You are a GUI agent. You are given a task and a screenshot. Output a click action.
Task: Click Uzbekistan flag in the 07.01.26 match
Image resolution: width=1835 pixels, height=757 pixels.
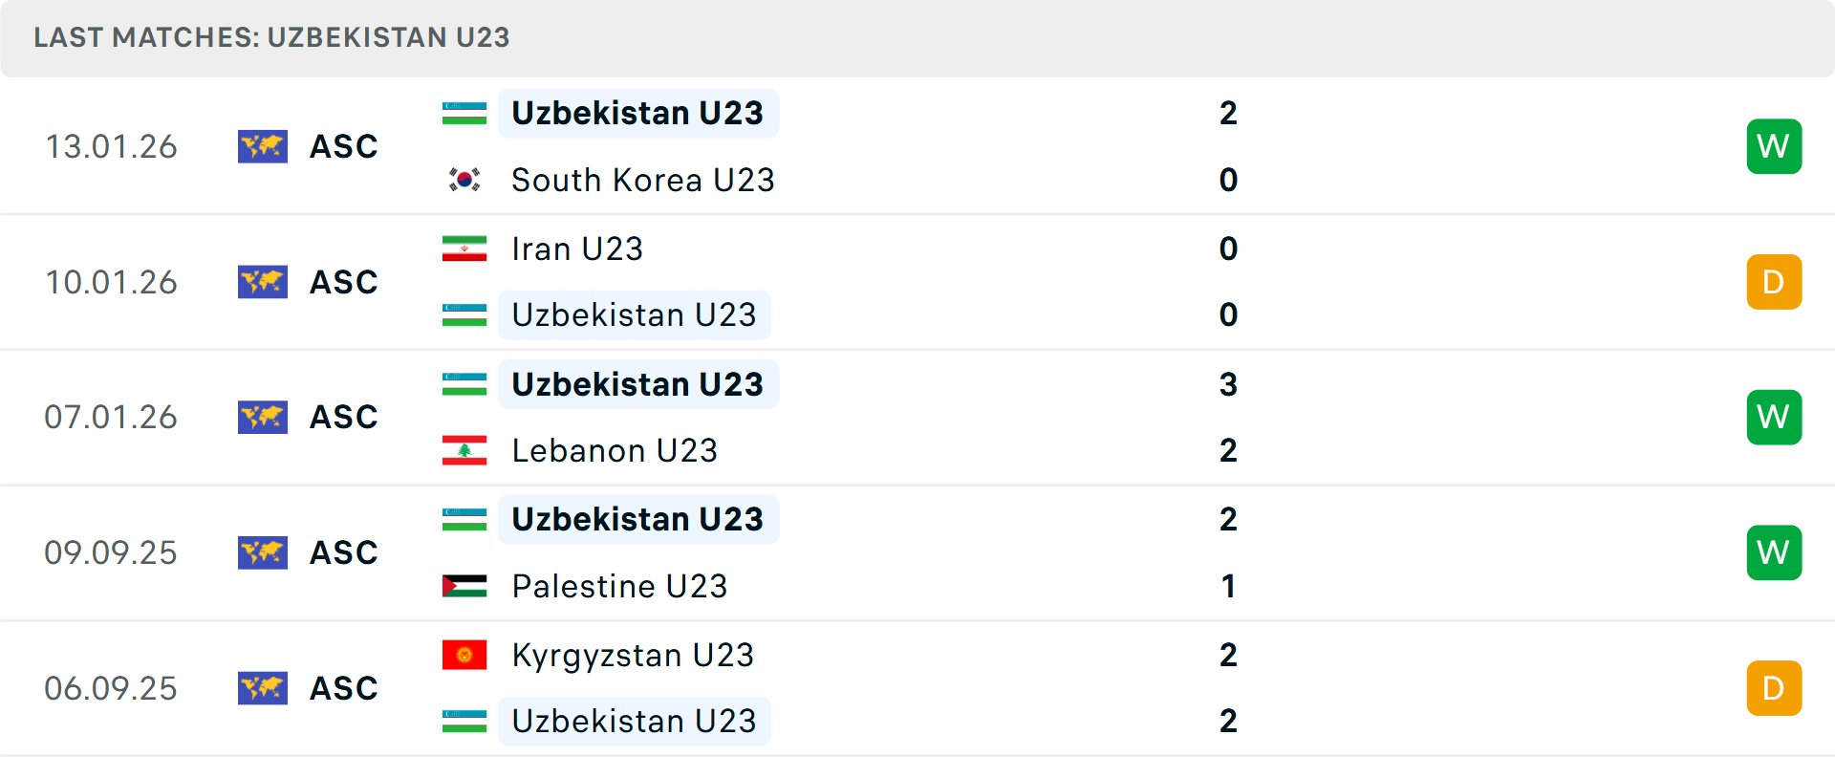(464, 384)
